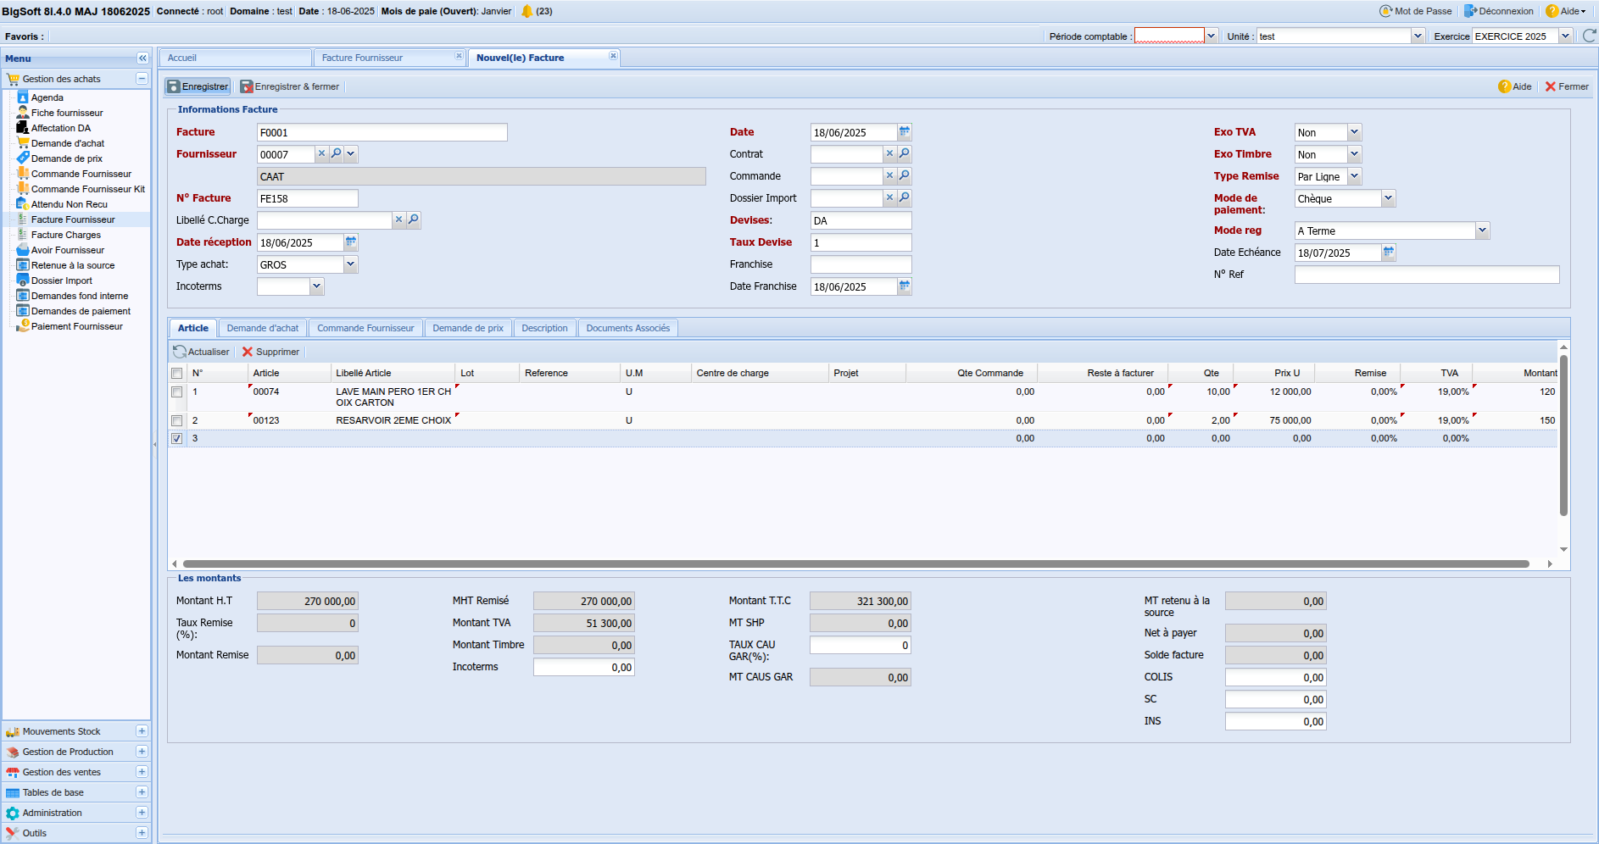
Task: Switch to the Description tab
Action: (x=544, y=328)
